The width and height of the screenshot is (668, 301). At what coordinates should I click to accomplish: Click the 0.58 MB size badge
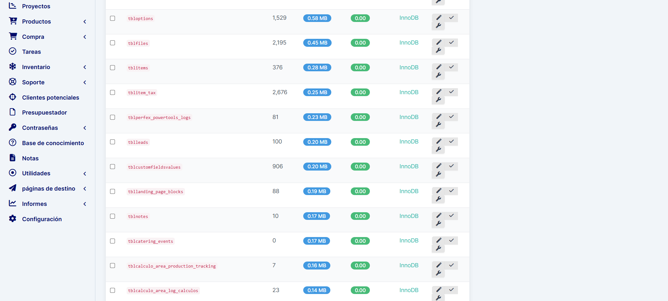[317, 18]
